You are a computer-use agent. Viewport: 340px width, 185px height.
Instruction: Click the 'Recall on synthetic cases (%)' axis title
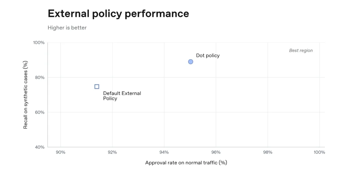tap(25, 95)
